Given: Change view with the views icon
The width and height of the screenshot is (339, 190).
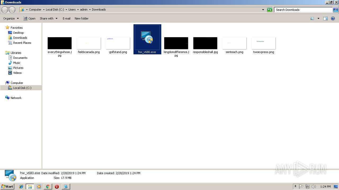Looking at the screenshot, I should (x=312, y=18).
